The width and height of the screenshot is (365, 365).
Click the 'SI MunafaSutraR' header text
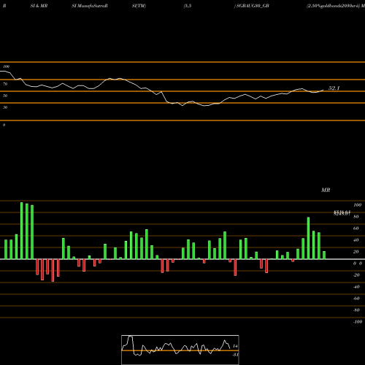point(90,6)
